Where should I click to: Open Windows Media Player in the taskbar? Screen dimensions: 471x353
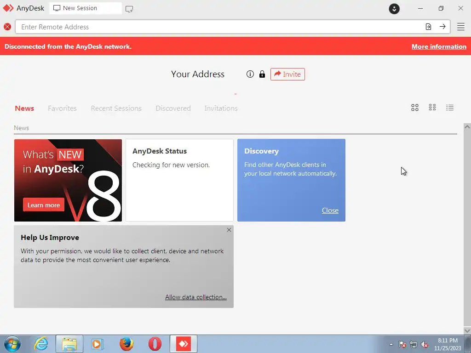(98, 344)
